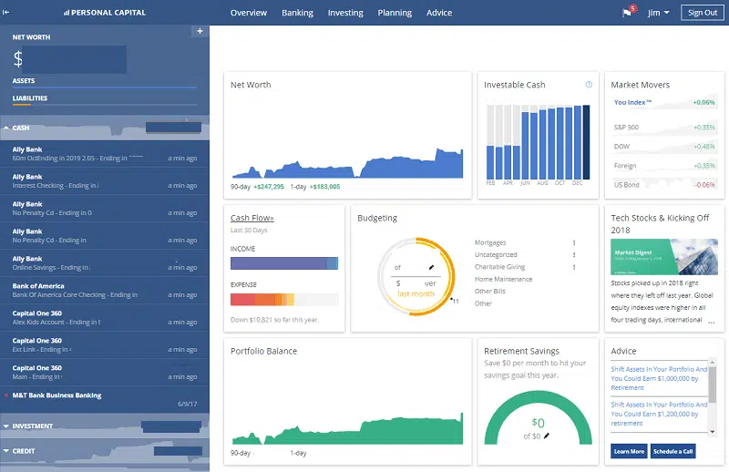
Task: Select Bank of America Core Checking account
Action: tap(105, 290)
